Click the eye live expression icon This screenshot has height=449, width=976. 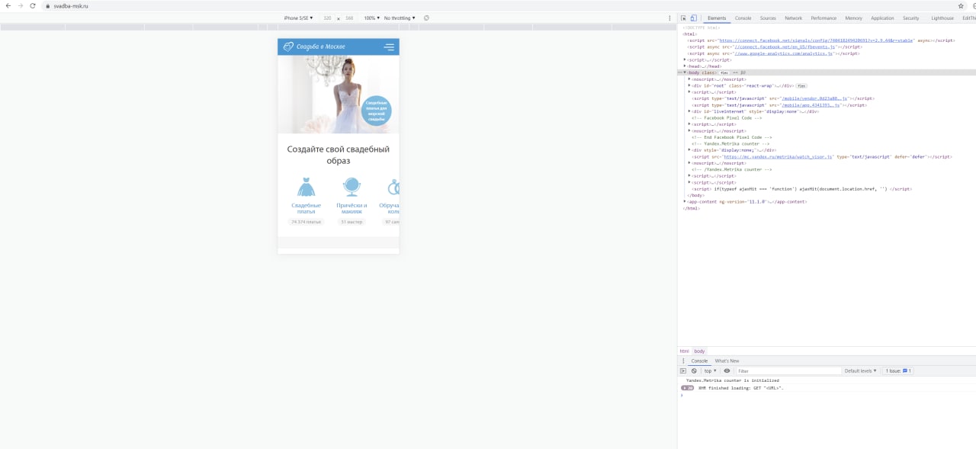click(727, 370)
